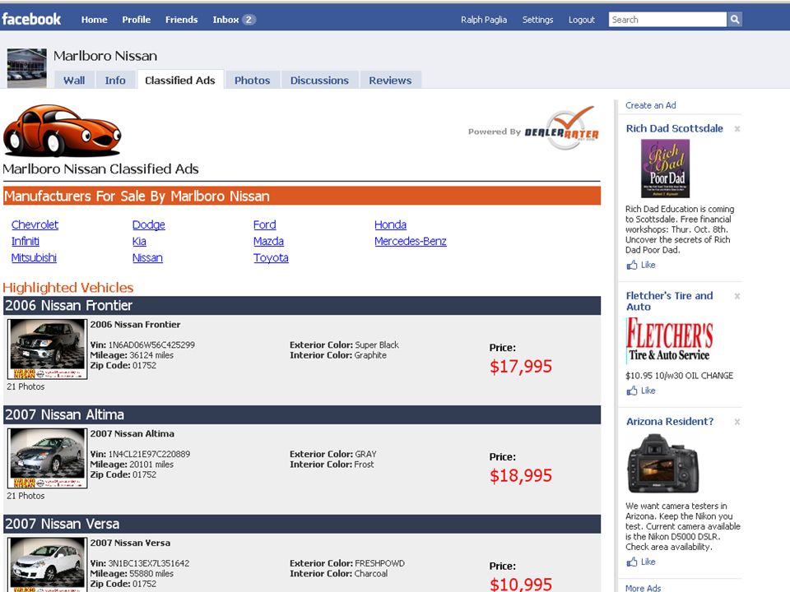Click the Search input field

667,20
